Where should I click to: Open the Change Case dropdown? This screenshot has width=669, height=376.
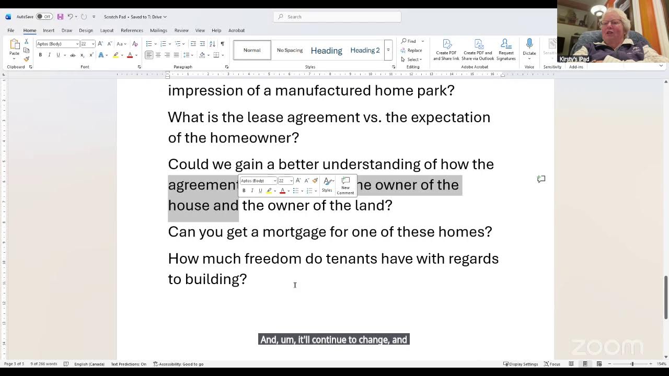121,44
